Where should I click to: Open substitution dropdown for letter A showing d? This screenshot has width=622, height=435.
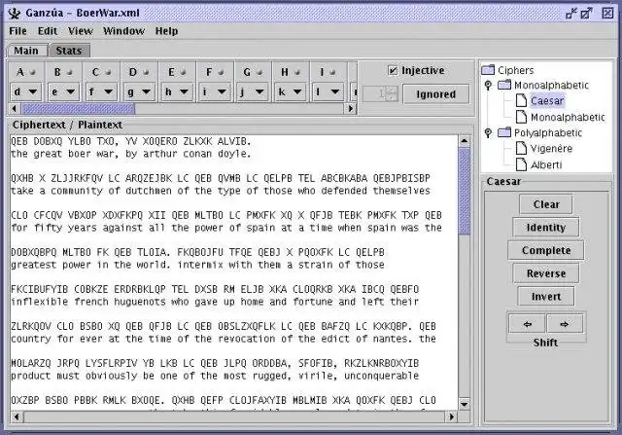point(26,91)
